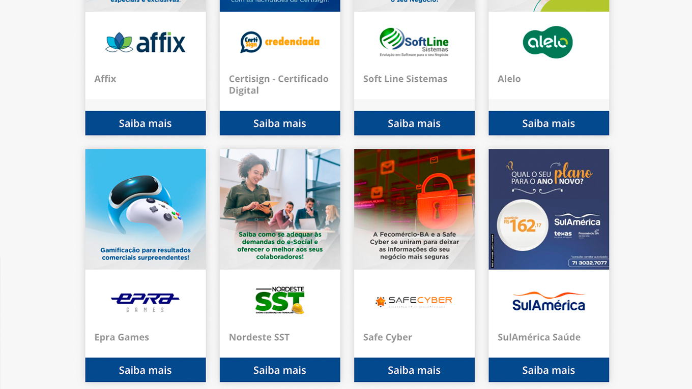Click the SulAmérica logo
This screenshot has width=692, height=389.
pos(549,302)
